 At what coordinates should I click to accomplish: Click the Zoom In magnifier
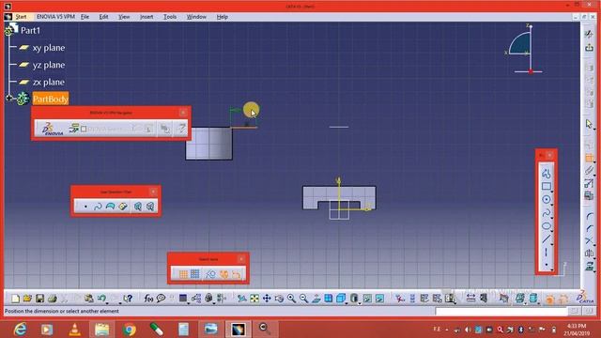pyautogui.click(x=291, y=299)
